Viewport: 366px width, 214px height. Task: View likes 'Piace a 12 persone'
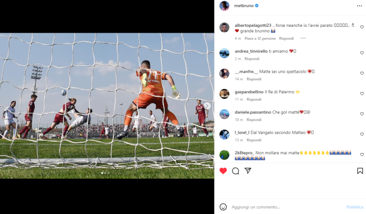(x=260, y=39)
